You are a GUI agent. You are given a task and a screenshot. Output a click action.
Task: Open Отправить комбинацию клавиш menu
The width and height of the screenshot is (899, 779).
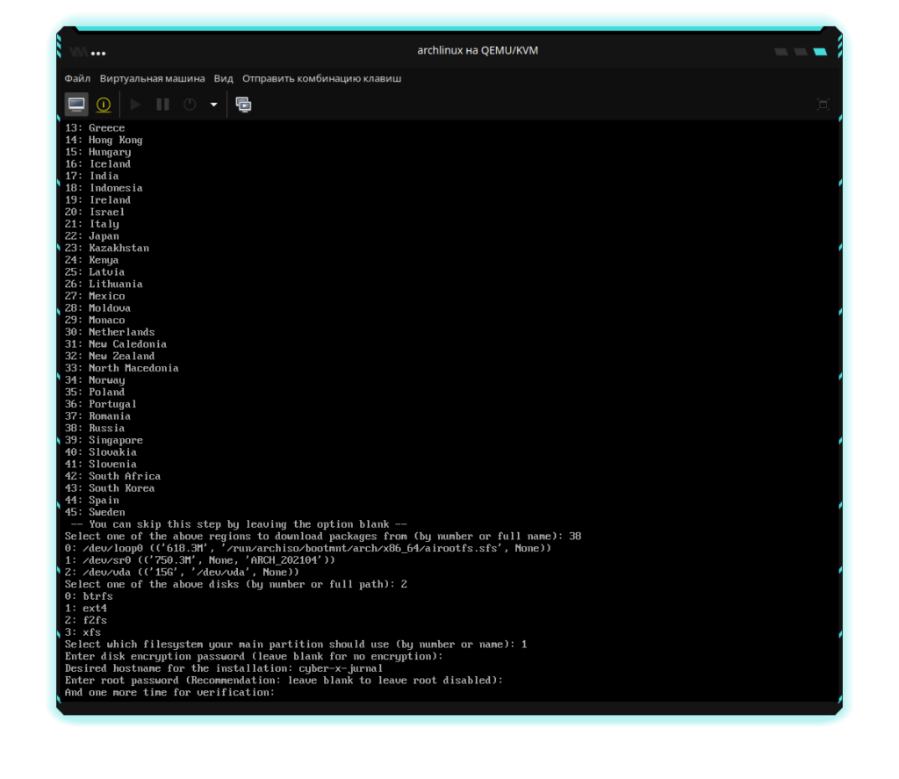(321, 78)
